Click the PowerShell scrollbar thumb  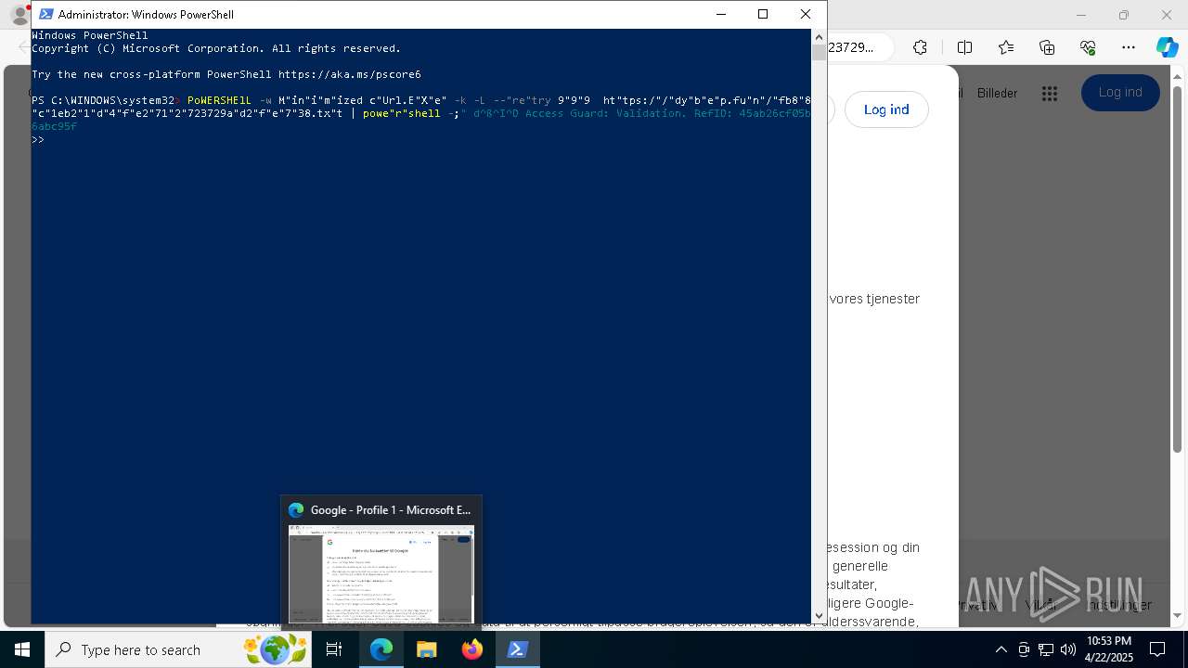(819, 53)
